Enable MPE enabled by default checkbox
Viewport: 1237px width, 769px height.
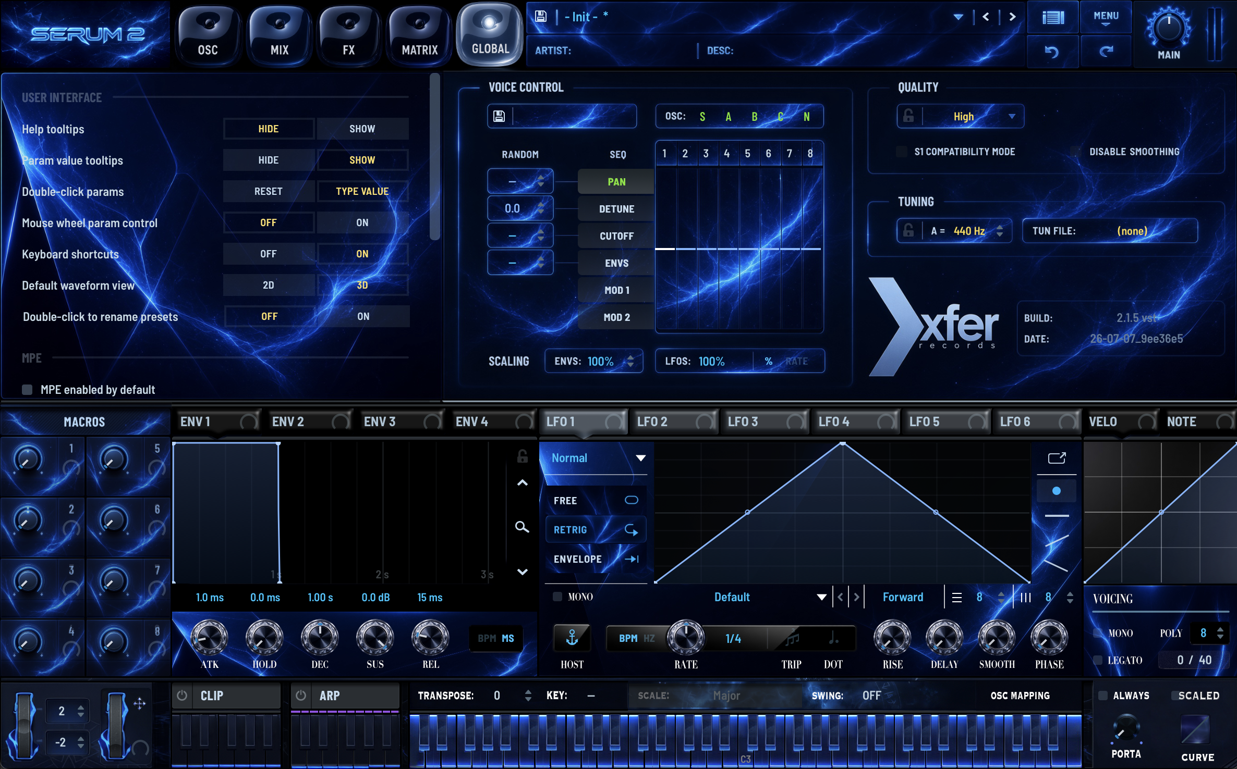pyautogui.click(x=27, y=390)
